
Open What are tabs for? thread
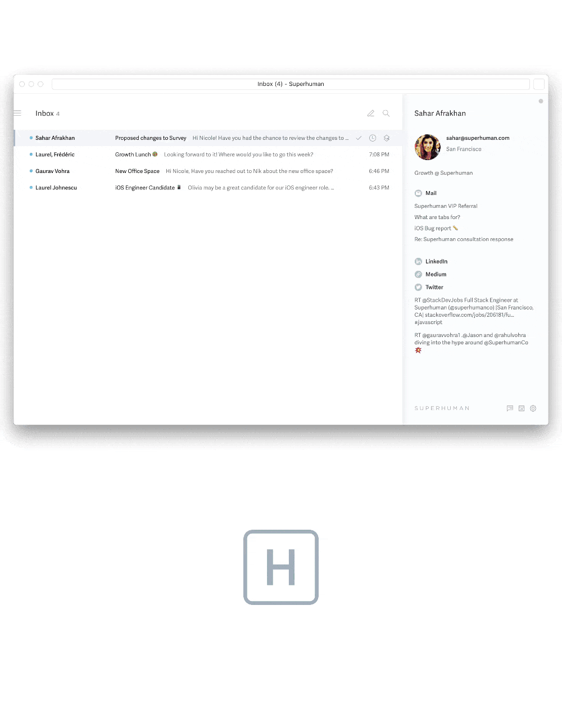[437, 217]
